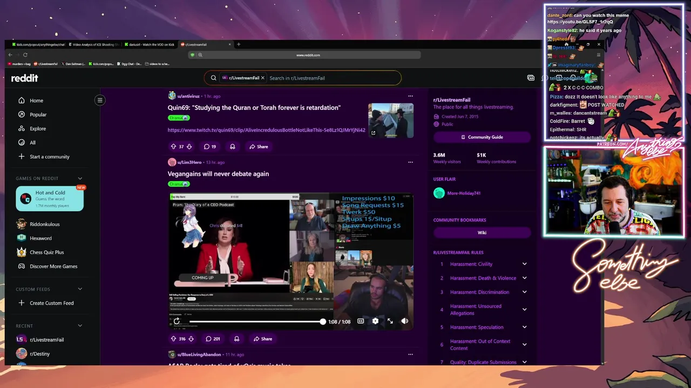Screen dimensions: 691x388
Task: Remove r/LivestreamFail search scope chip
Action: tap(263, 78)
